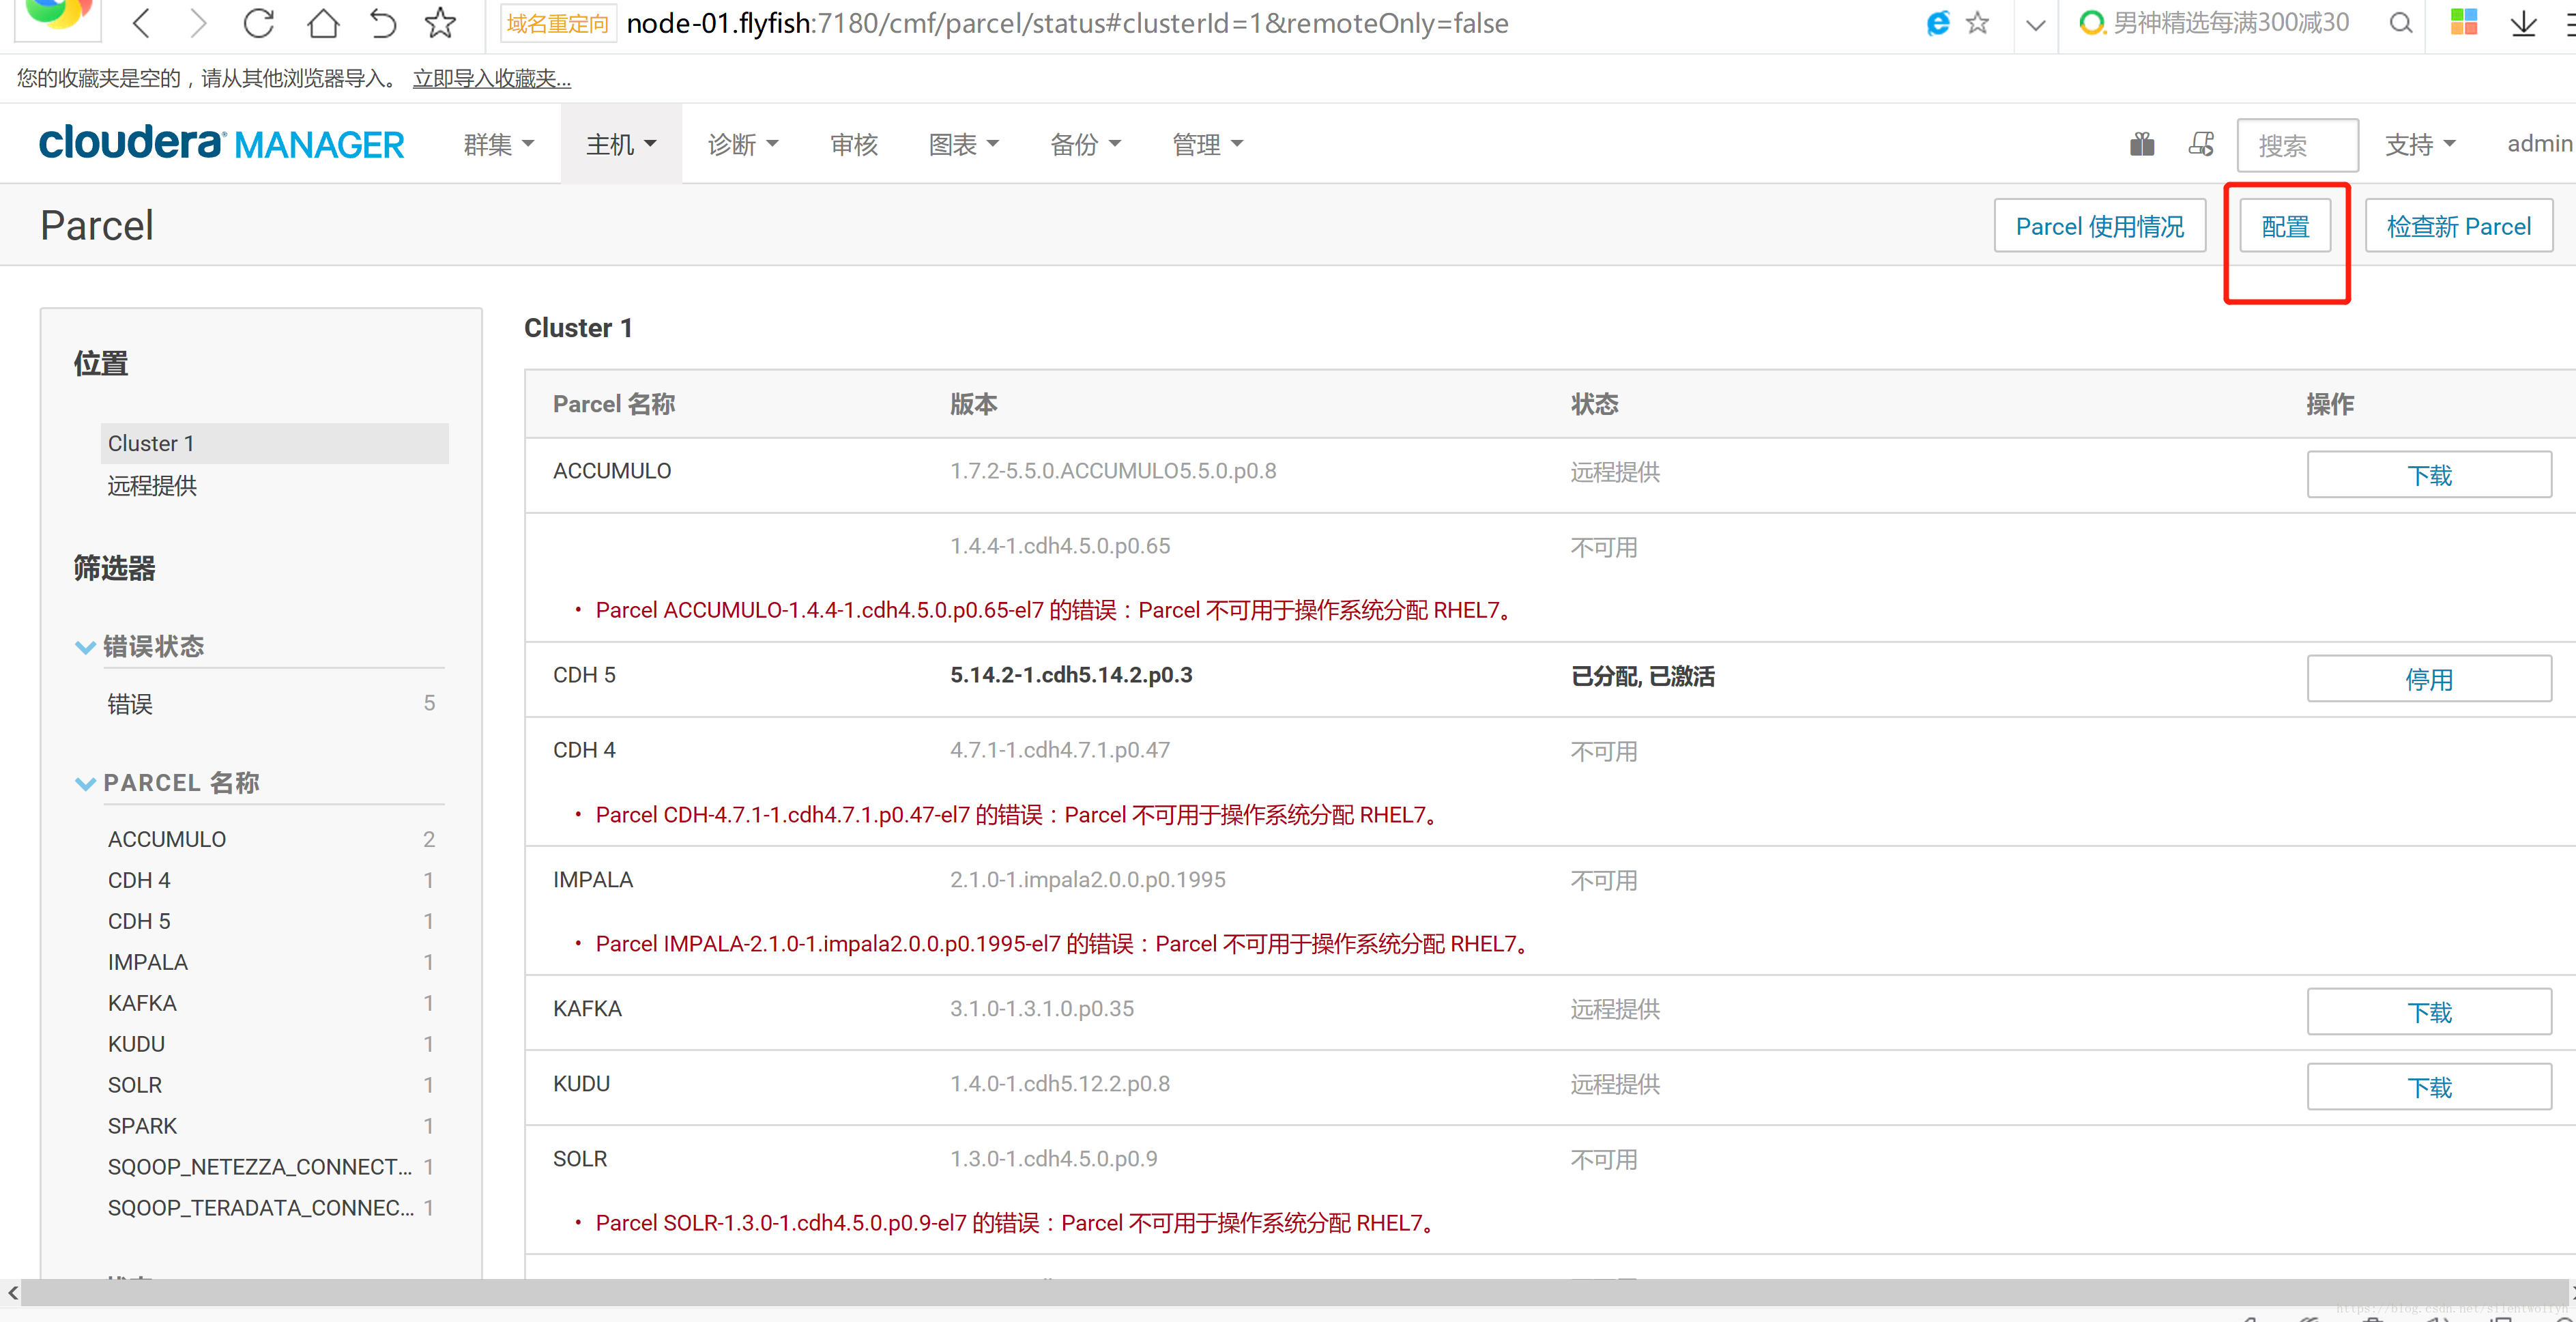
Task: Open the 备份 menu
Action: [x=1085, y=144]
